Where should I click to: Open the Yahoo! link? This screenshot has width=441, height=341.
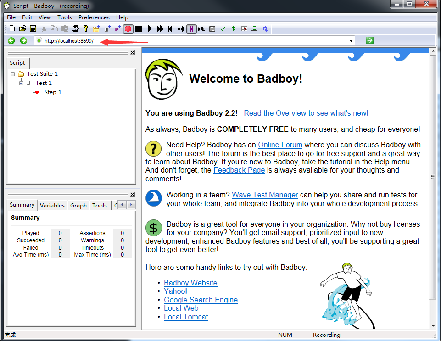(x=175, y=291)
